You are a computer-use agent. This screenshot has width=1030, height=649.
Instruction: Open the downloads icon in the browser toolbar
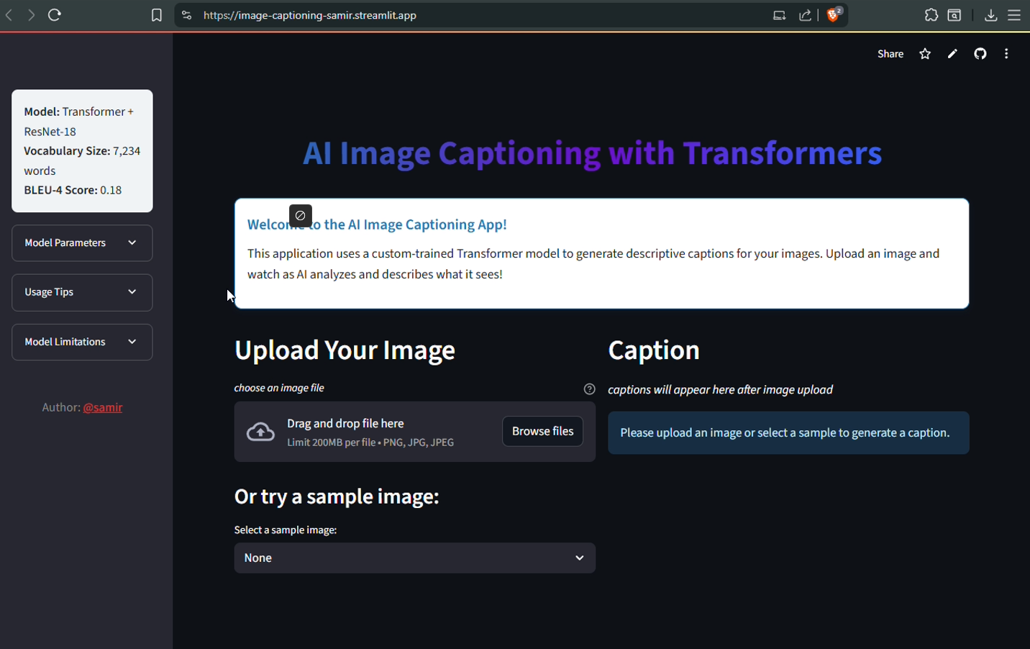(x=990, y=15)
